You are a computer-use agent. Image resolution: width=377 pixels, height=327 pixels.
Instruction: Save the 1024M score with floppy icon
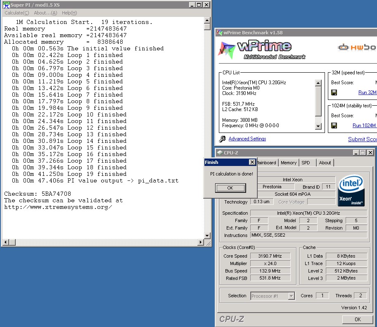pos(334,126)
